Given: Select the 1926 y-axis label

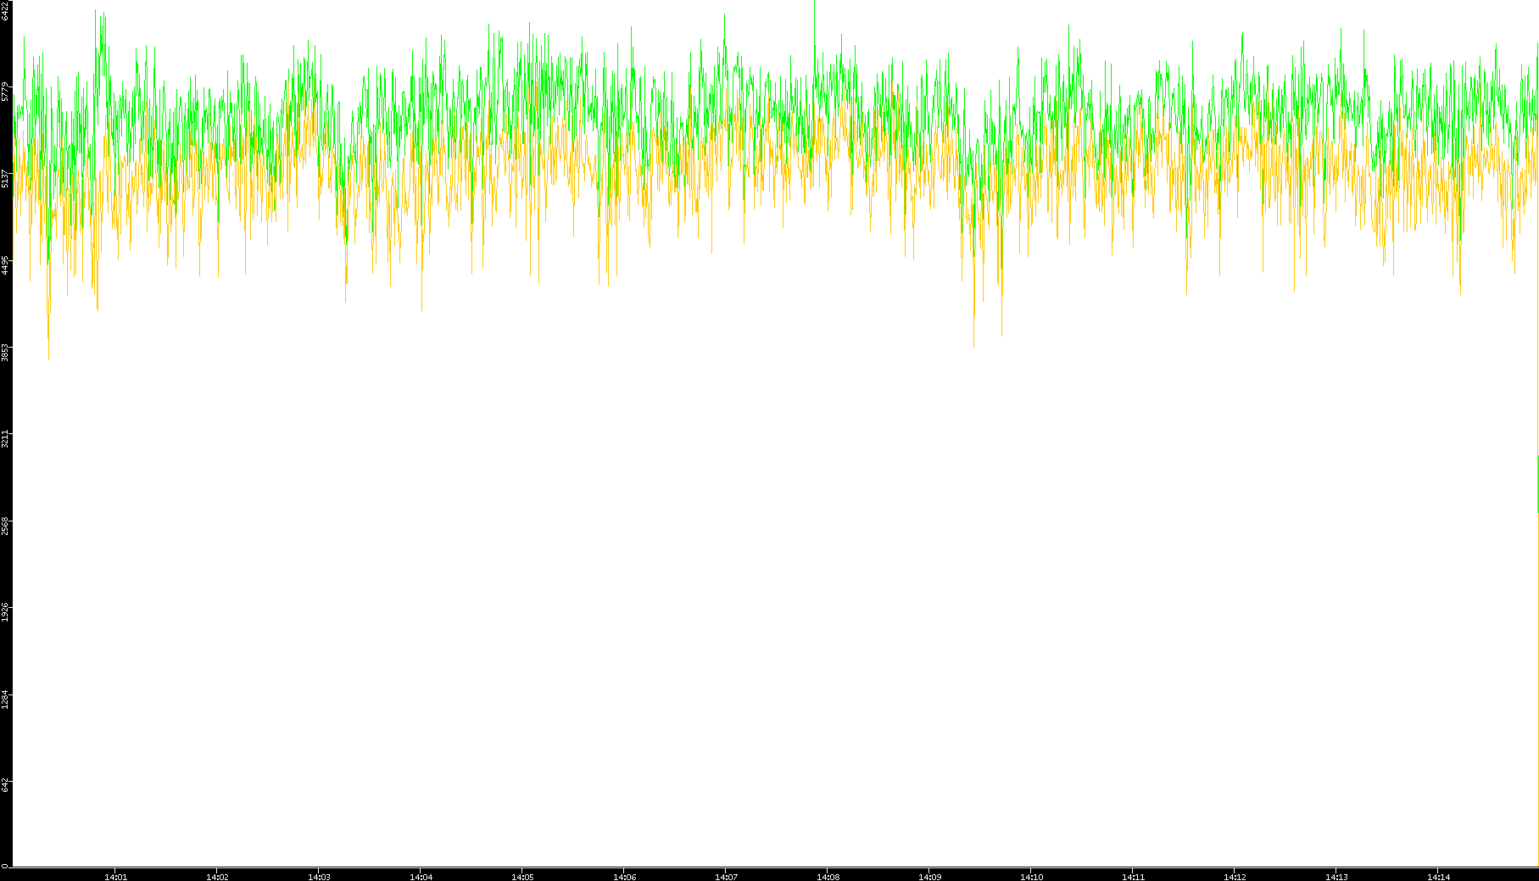Looking at the screenshot, I should 5,612.
